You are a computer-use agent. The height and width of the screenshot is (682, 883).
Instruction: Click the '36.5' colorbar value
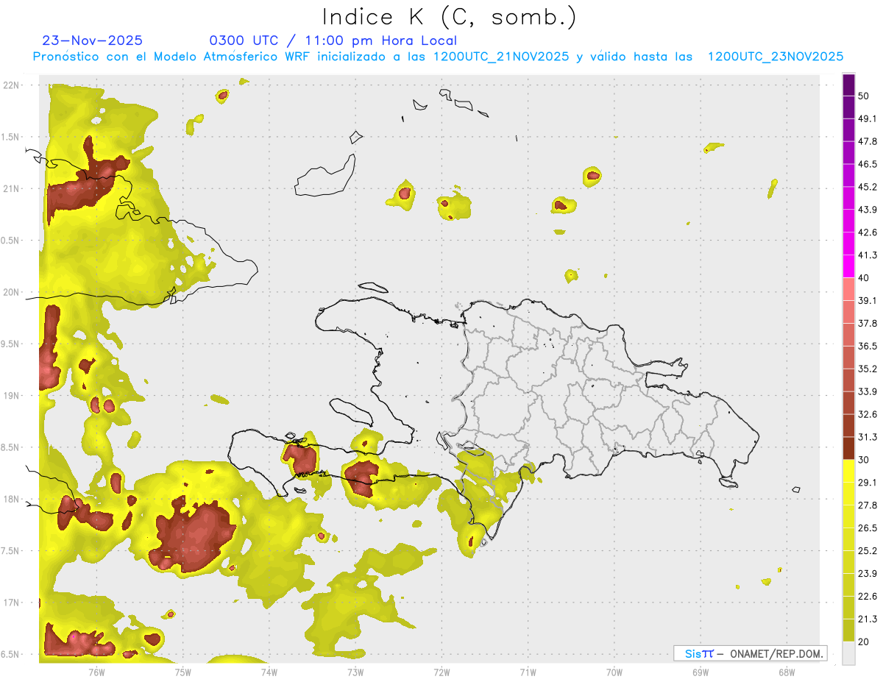868,346
